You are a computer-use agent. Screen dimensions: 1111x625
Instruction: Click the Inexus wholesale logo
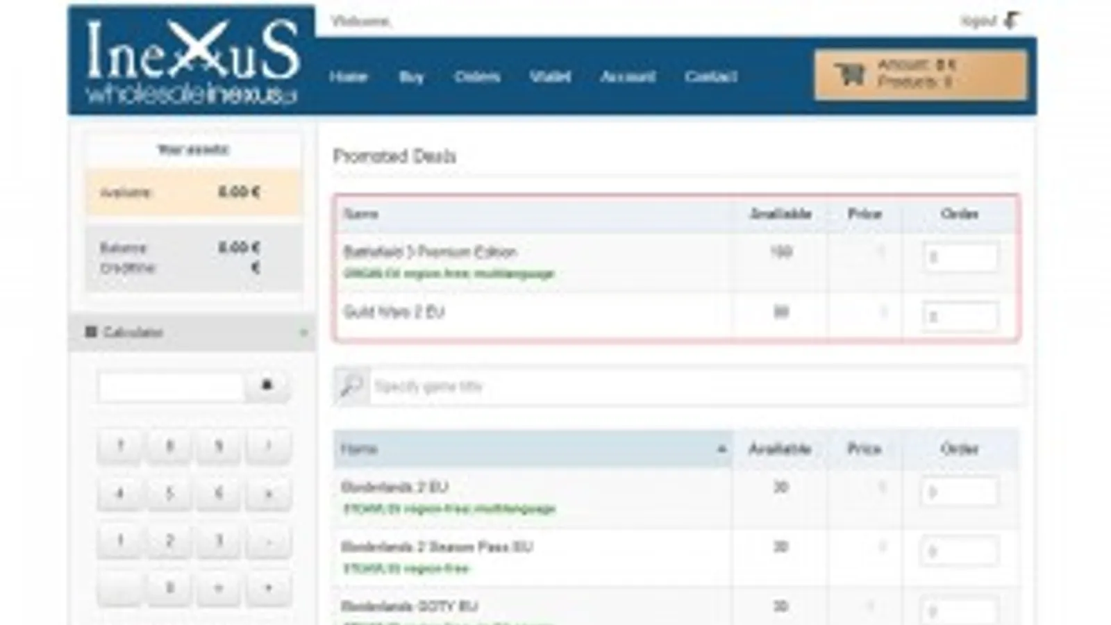point(192,61)
